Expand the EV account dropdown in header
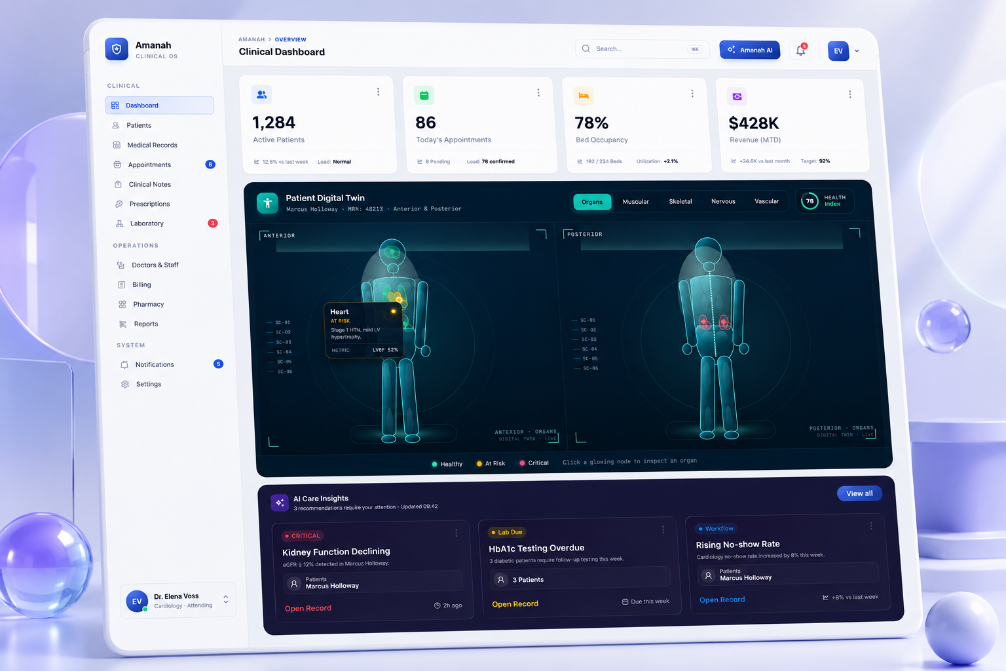The width and height of the screenshot is (1006, 671). [857, 51]
